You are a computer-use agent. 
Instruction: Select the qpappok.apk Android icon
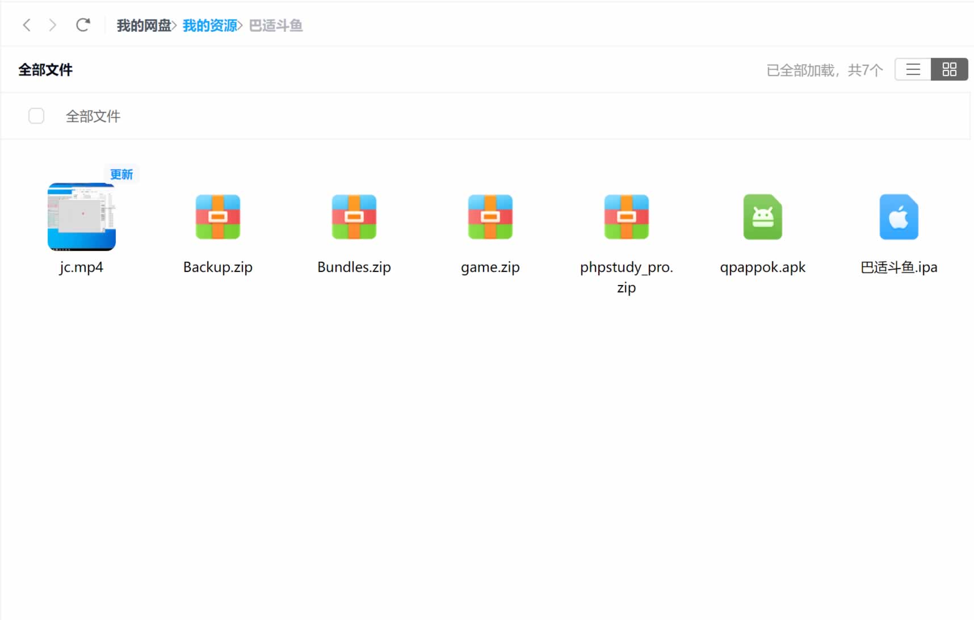[x=763, y=217]
